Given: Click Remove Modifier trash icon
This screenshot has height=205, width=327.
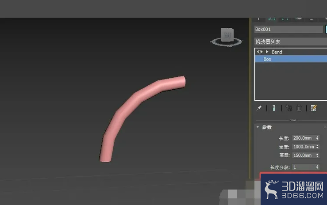Looking at the screenshot, I should pyautogui.click(x=299, y=108).
